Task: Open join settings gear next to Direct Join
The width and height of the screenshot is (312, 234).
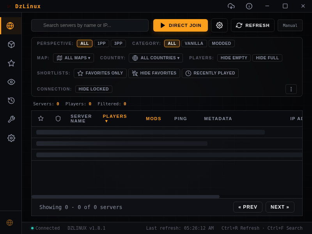Action: pos(219,25)
